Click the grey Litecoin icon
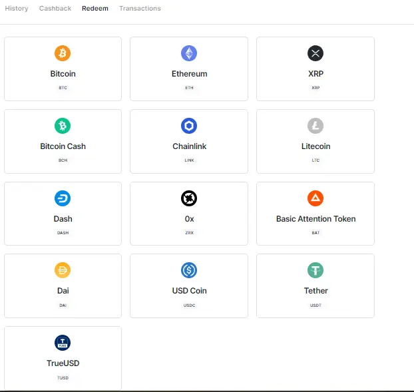 (315, 126)
